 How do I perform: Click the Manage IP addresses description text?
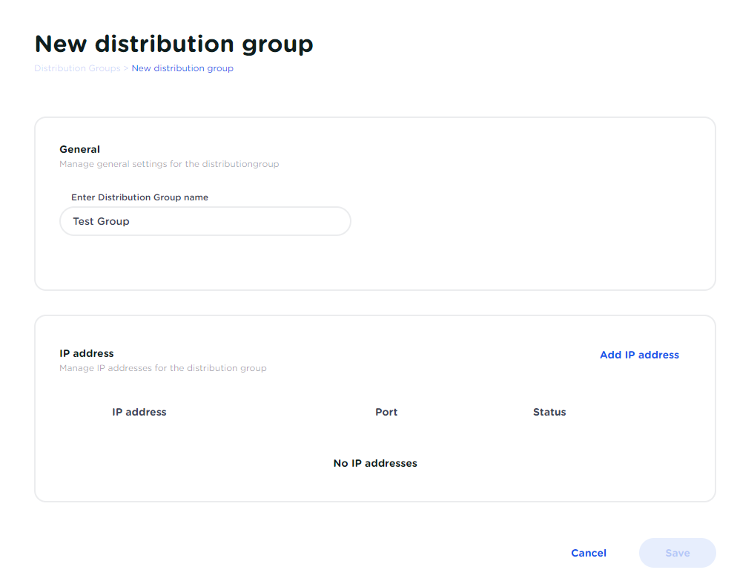click(162, 368)
